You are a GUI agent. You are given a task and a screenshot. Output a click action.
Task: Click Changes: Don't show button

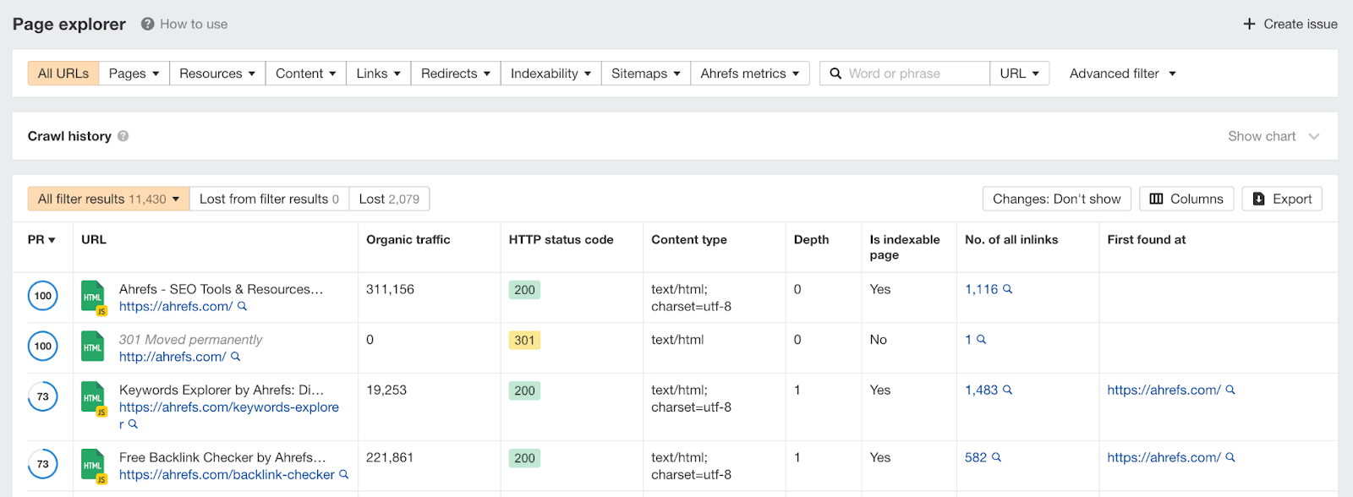1057,199
